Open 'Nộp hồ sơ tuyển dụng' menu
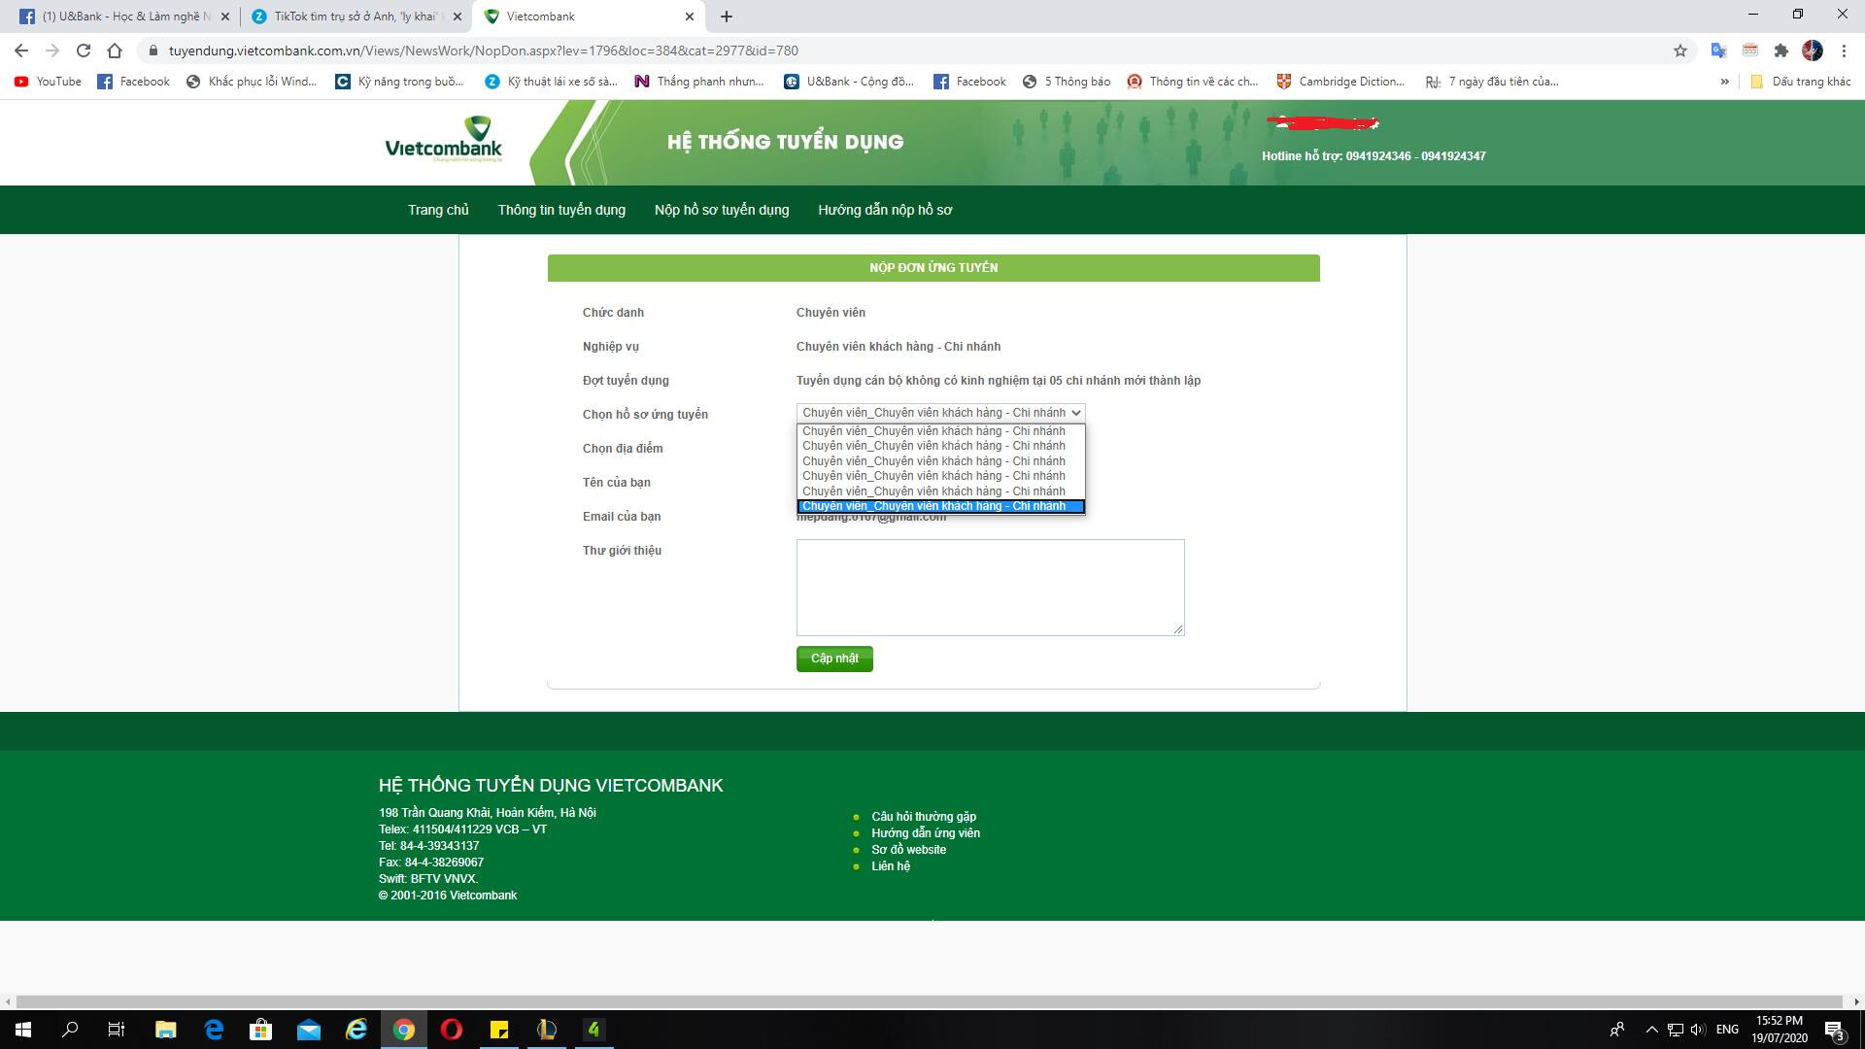 point(722,210)
